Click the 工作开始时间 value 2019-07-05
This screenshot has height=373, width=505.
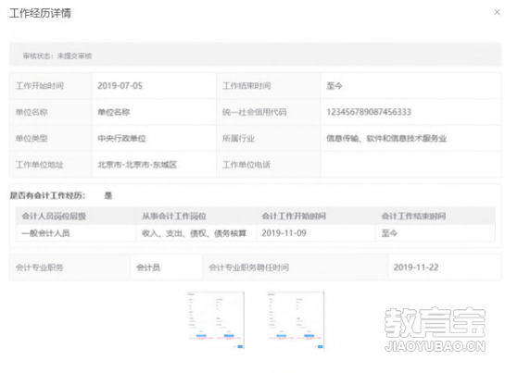(x=120, y=86)
